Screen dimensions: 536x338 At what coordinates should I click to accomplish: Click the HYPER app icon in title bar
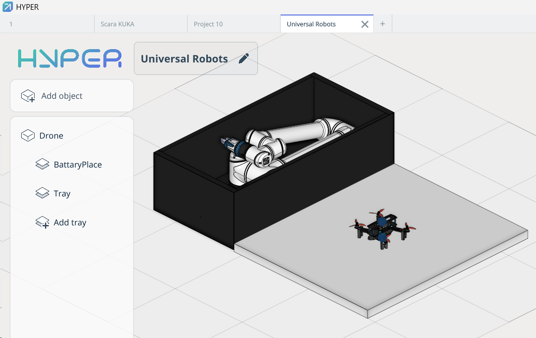tap(8, 7)
